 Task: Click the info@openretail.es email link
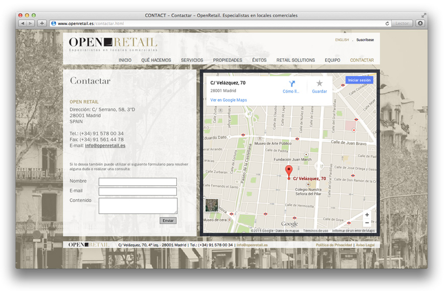point(105,145)
